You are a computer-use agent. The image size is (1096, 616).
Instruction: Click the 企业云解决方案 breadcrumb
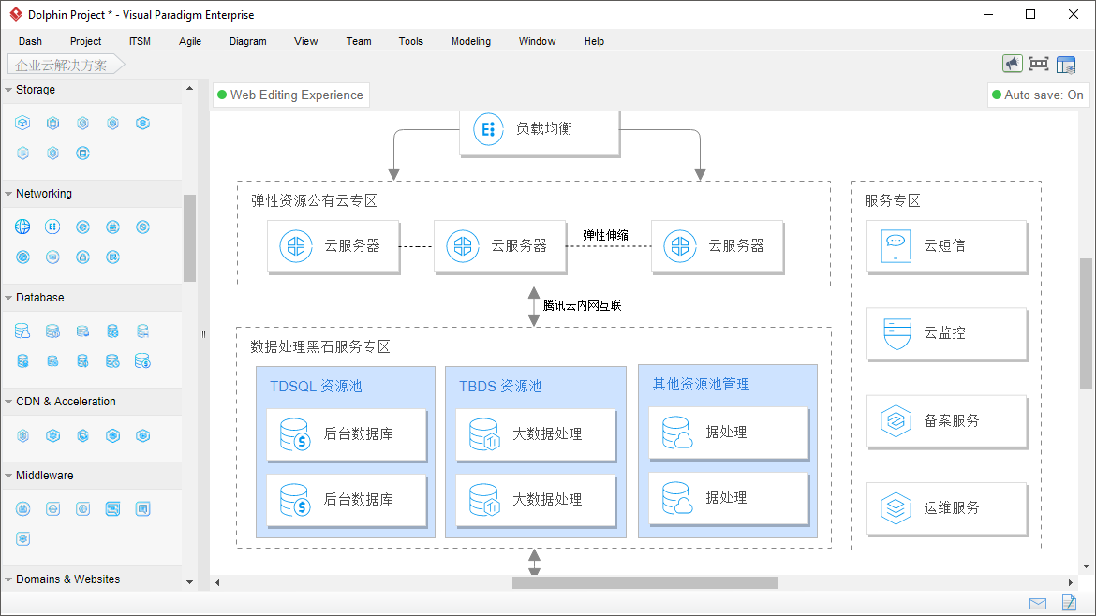(66, 65)
